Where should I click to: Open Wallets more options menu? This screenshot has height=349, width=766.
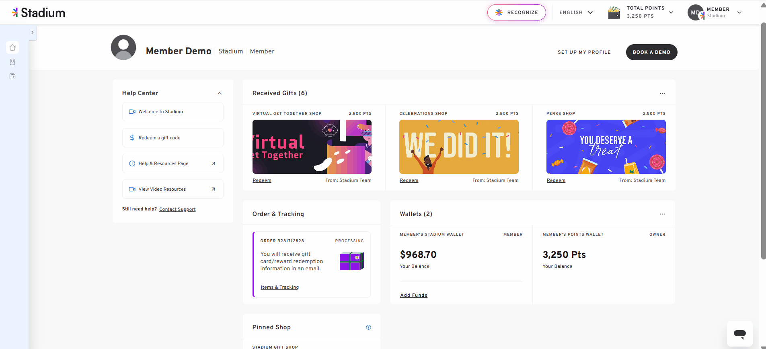(662, 214)
